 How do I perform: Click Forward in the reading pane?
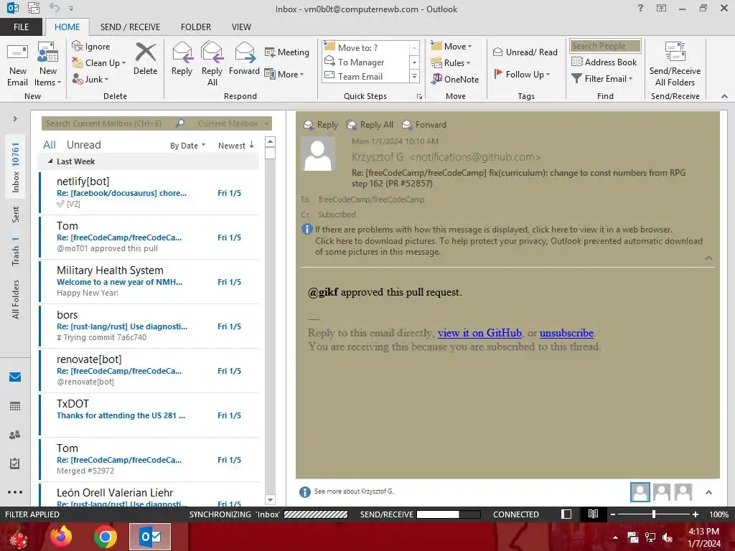click(x=424, y=125)
